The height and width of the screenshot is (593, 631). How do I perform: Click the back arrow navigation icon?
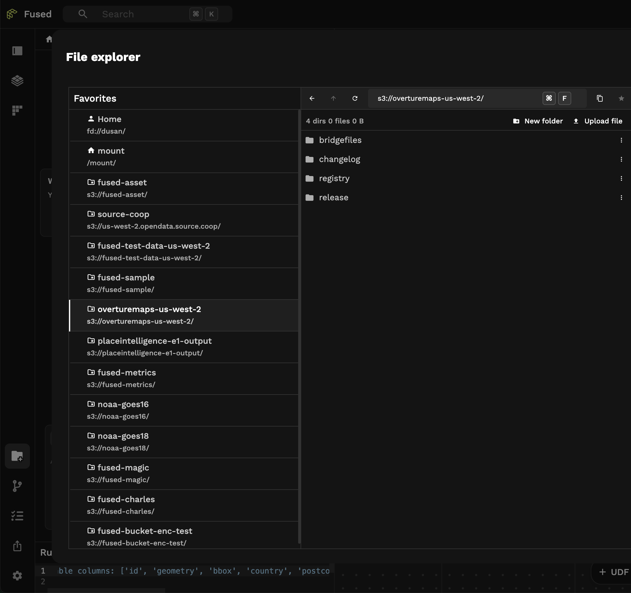click(312, 98)
